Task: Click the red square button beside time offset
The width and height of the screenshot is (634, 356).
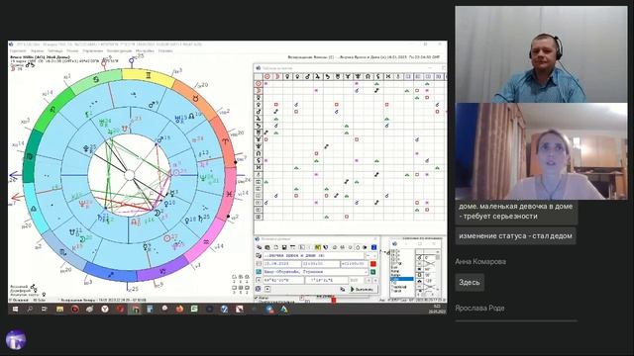Action: click(x=373, y=264)
